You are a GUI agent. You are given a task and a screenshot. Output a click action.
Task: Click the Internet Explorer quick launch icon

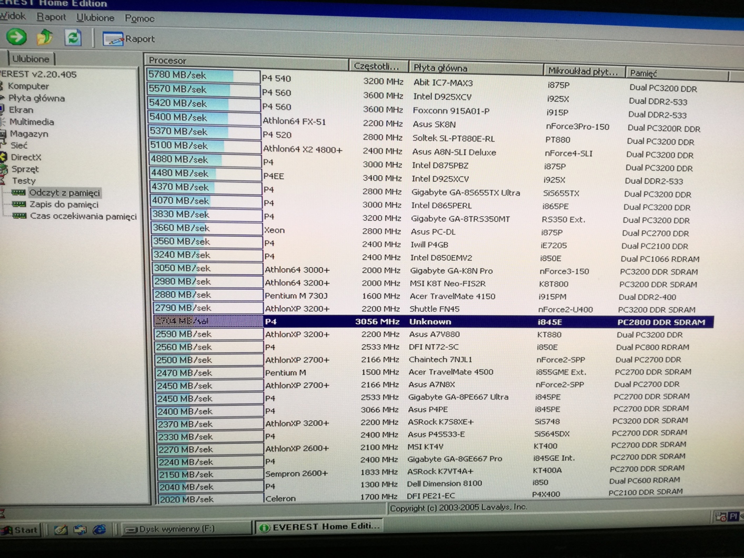pyautogui.click(x=99, y=529)
